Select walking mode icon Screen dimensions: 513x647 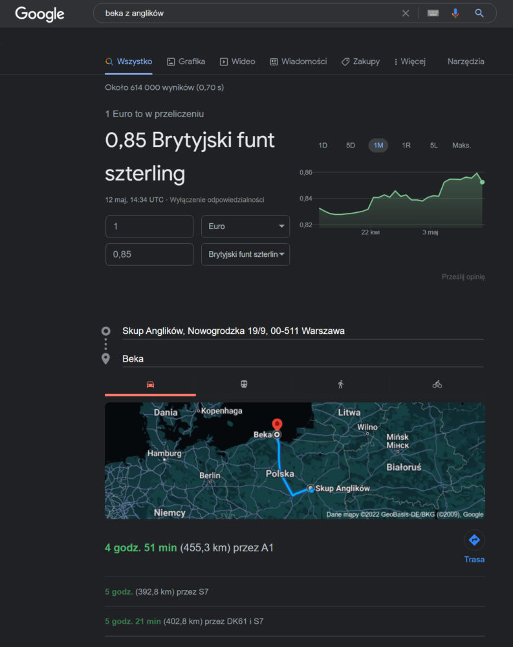340,384
